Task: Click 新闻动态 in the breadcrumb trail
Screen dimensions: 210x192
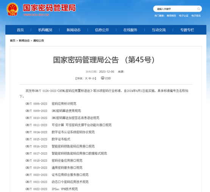Action: tap(24, 41)
